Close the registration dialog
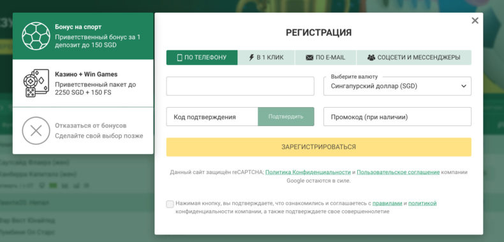 click(x=475, y=20)
